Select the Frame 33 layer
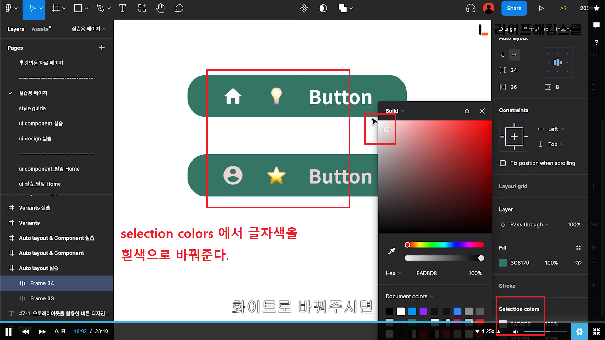This screenshot has height=340, width=605. [x=42, y=298]
